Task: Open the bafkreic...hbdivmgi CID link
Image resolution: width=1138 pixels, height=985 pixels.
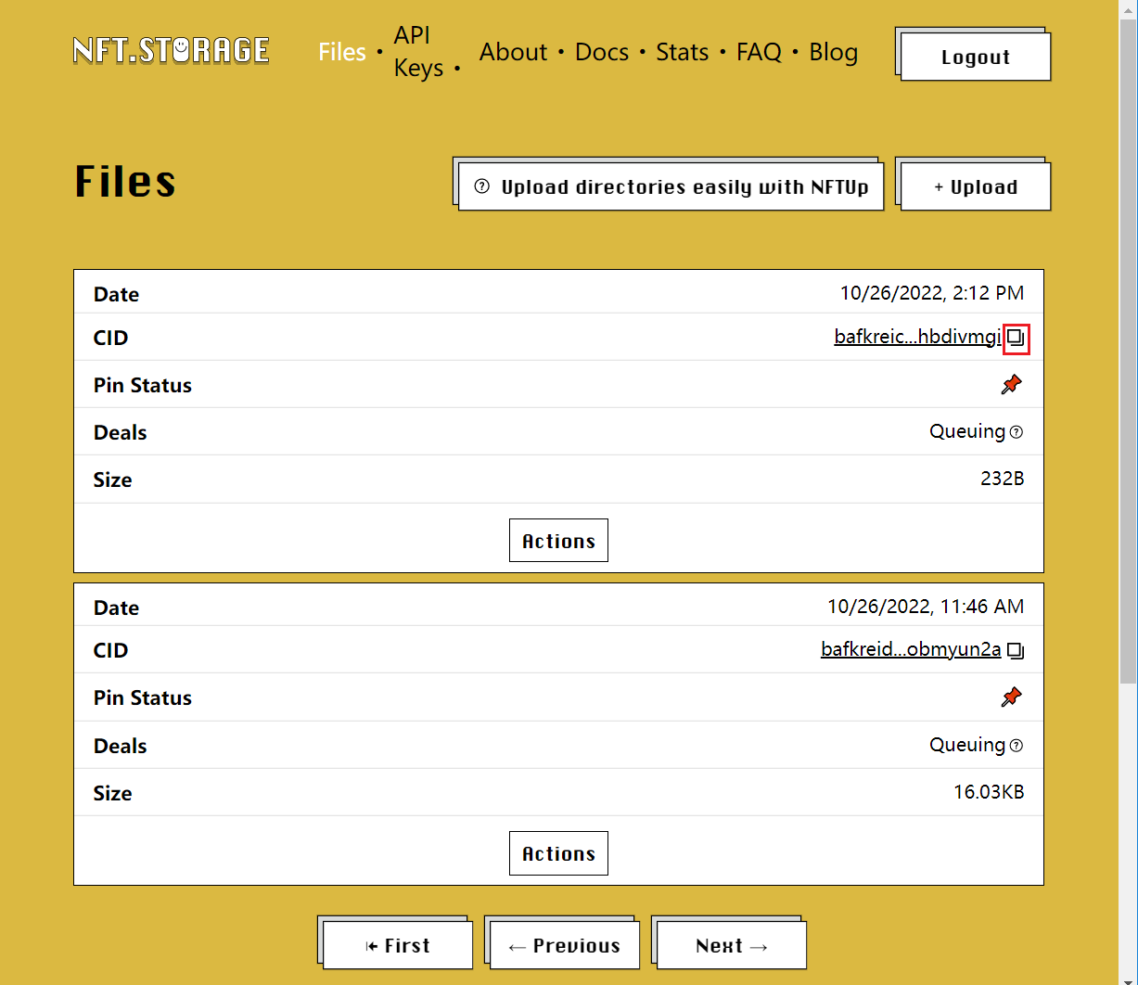Action: 916,338
